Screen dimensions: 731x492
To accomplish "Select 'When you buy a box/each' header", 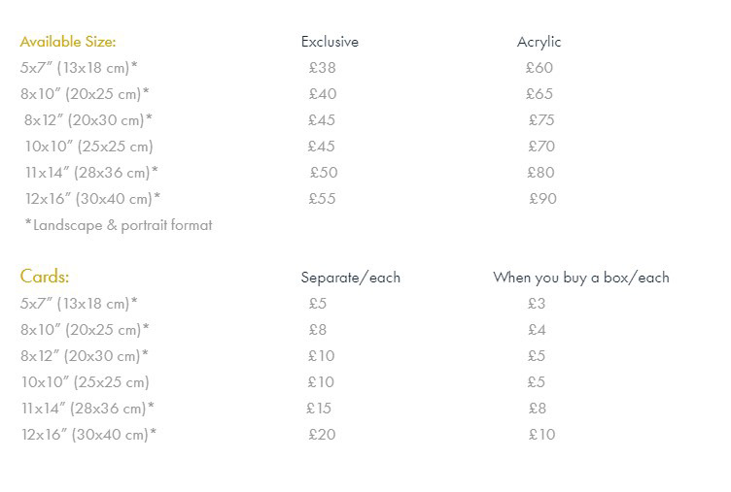I will pos(581,278).
